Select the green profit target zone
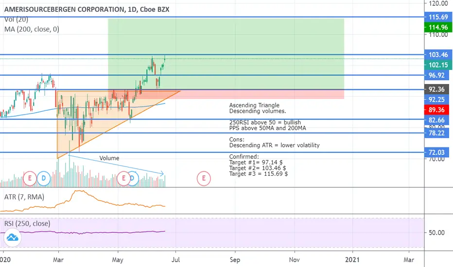453x267 pixels. [x=226, y=54]
